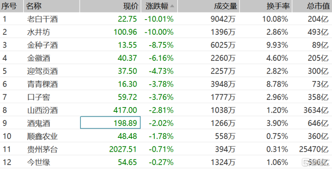Open the 金徽酒 stock name

click(x=38, y=58)
